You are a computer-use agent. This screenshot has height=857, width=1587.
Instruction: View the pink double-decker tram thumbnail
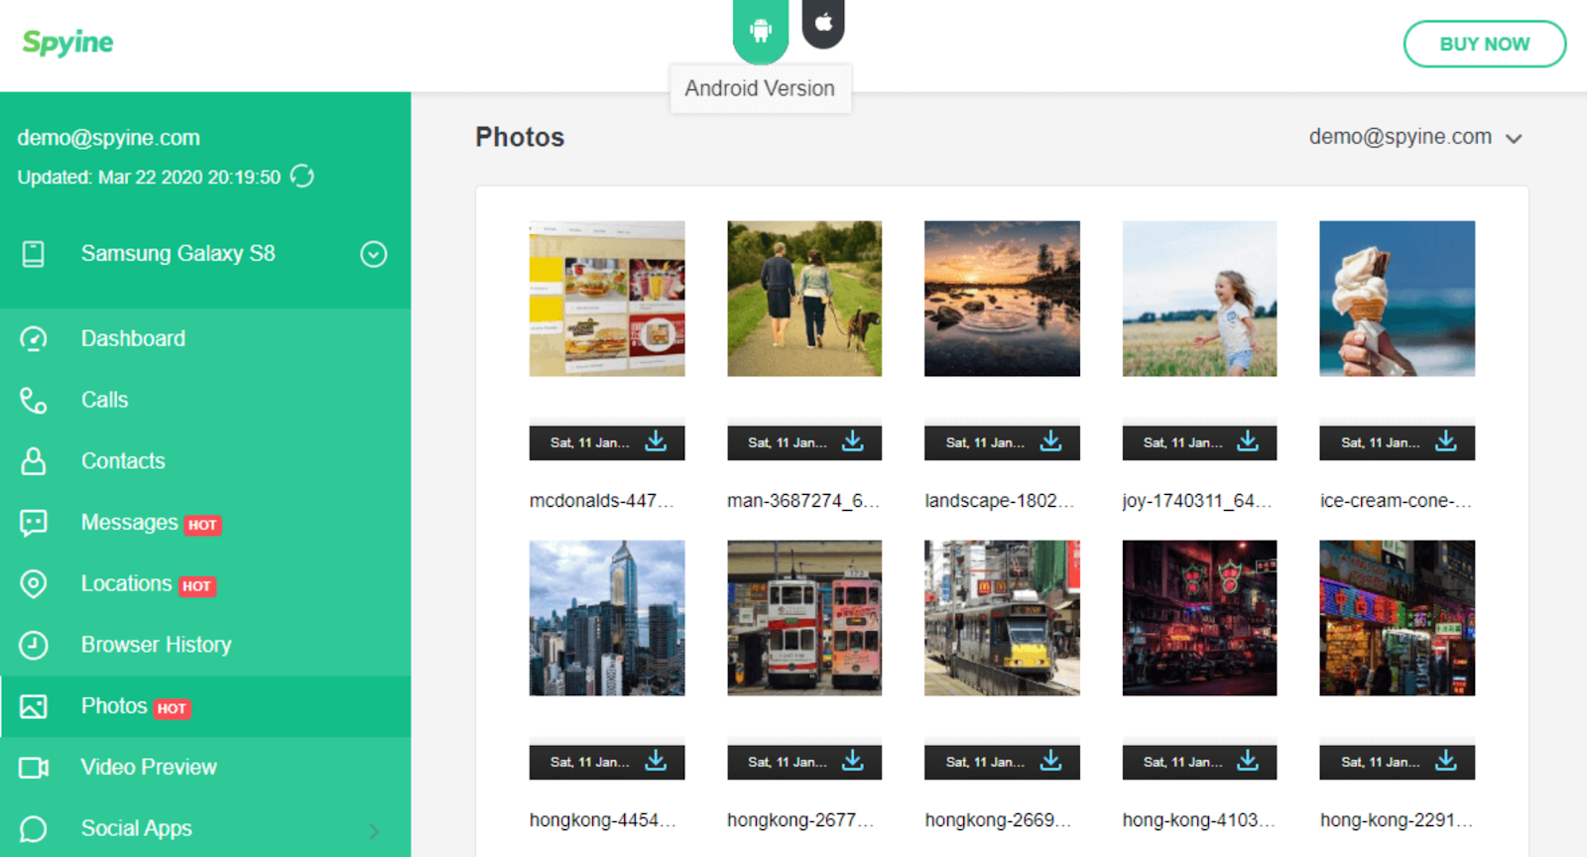[x=804, y=618]
